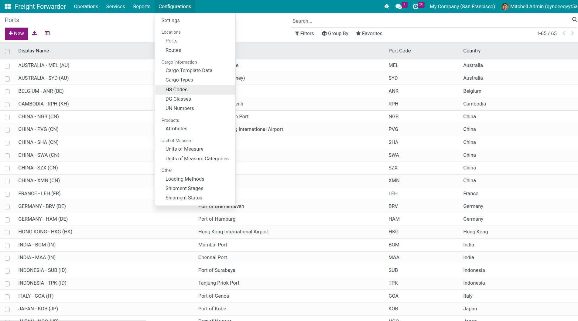Go to next page arrow
The height and width of the screenshot is (321, 578).
point(572,33)
